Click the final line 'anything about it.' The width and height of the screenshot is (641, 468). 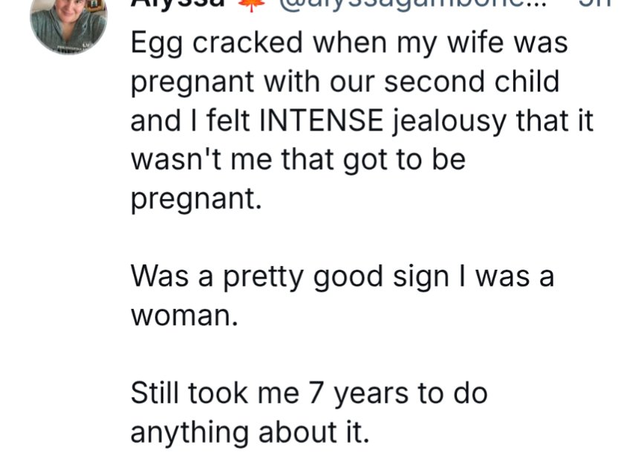[250, 433]
